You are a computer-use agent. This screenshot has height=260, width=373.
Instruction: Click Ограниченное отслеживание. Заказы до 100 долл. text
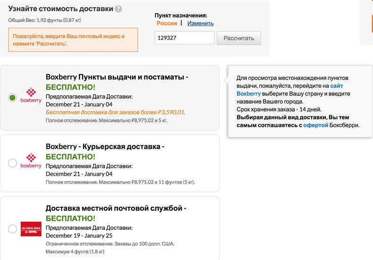click(110, 244)
